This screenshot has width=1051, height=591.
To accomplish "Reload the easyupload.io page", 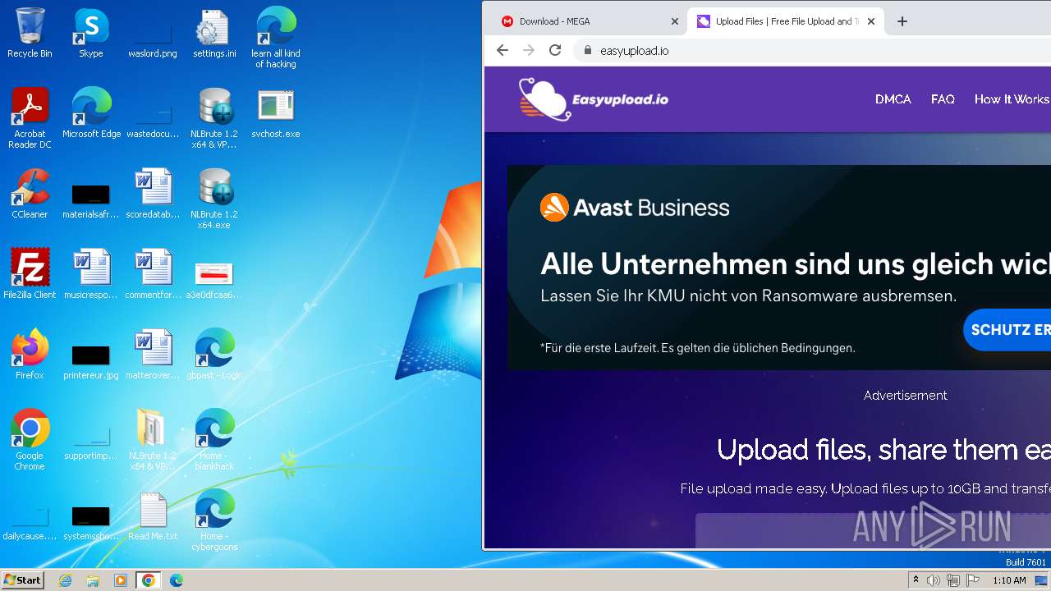I will [x=555, y=50].
